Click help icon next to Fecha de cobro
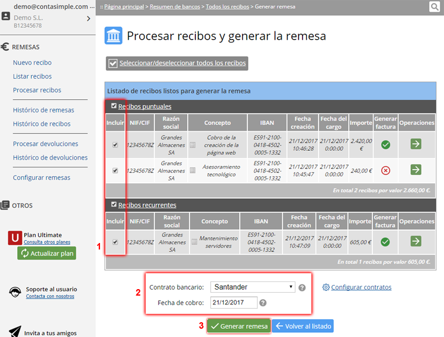 (x=263, y=303)
